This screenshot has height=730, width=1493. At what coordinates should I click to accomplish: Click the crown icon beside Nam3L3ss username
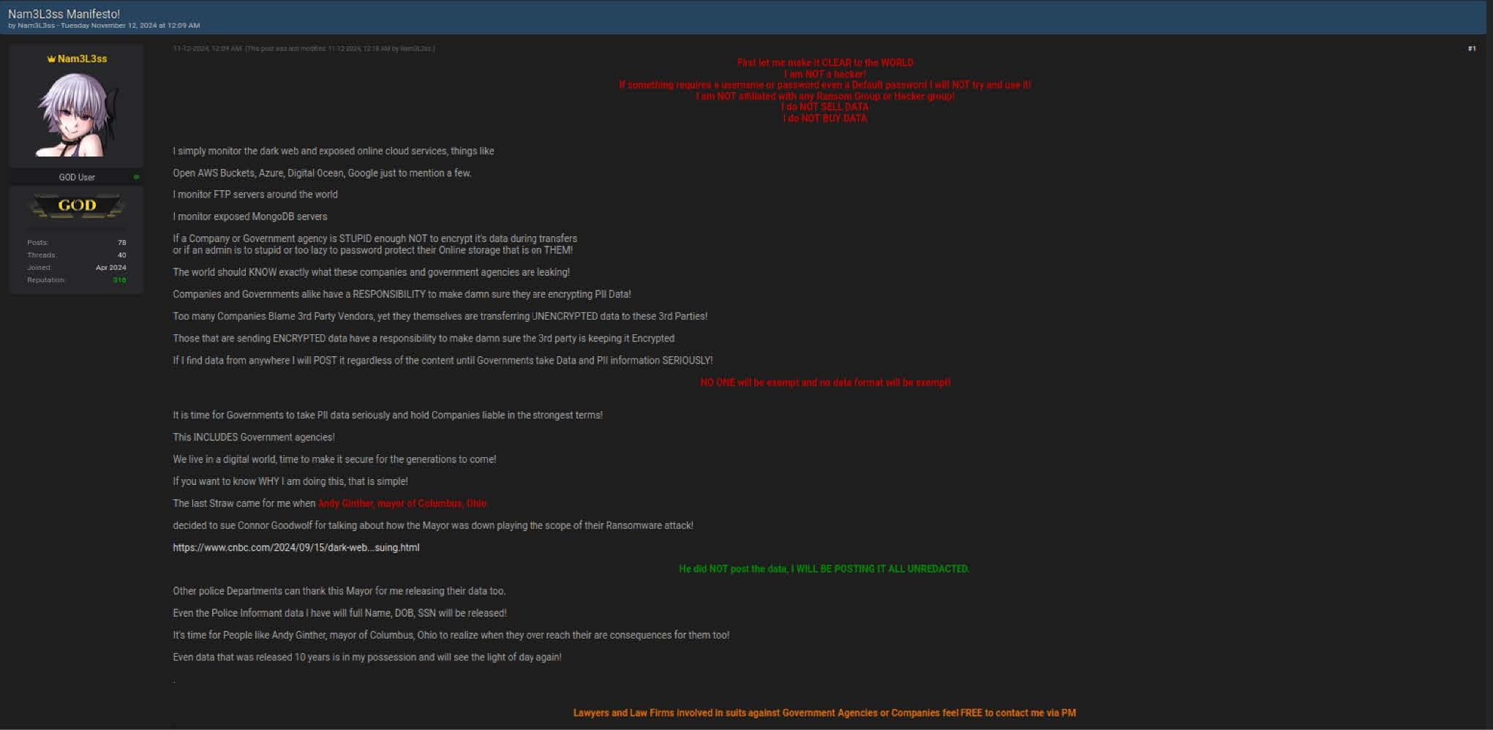[51, 59]
